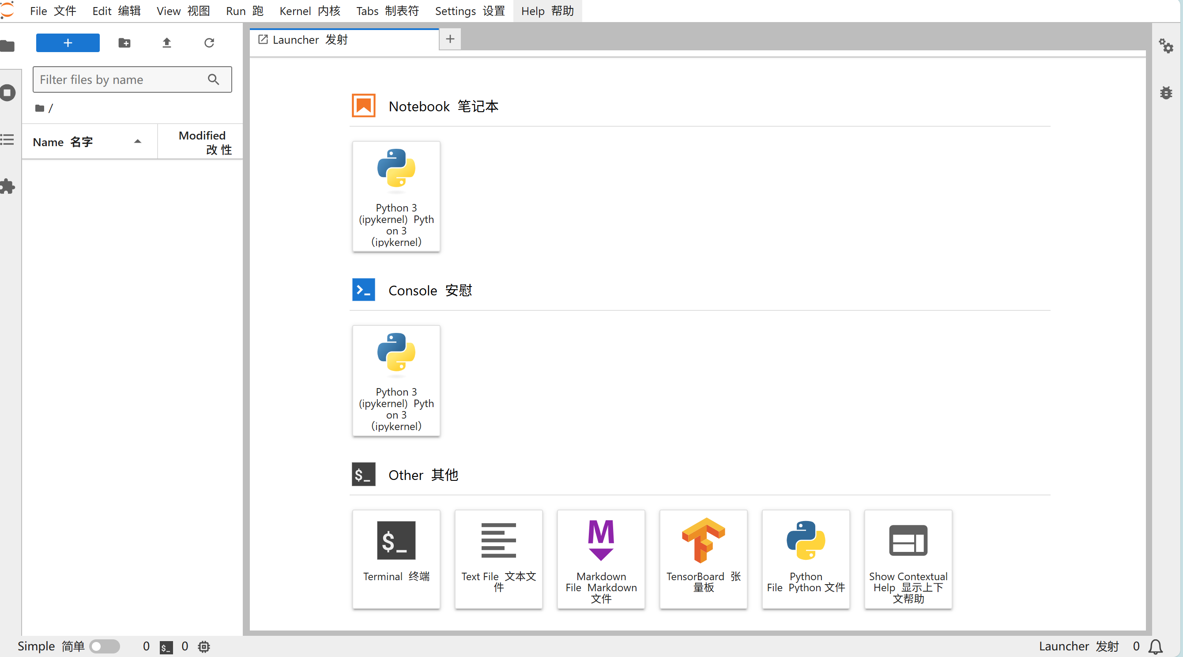Click the blue New Launcher plus button
Screen dimensions: 1183x657
68,43
